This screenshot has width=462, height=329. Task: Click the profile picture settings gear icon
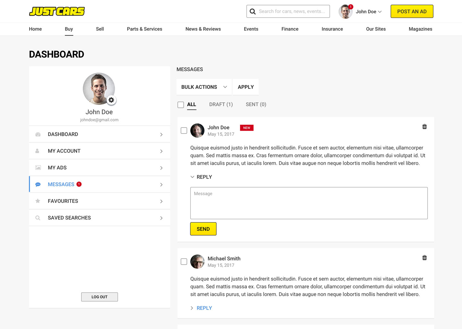click(111, 100)
